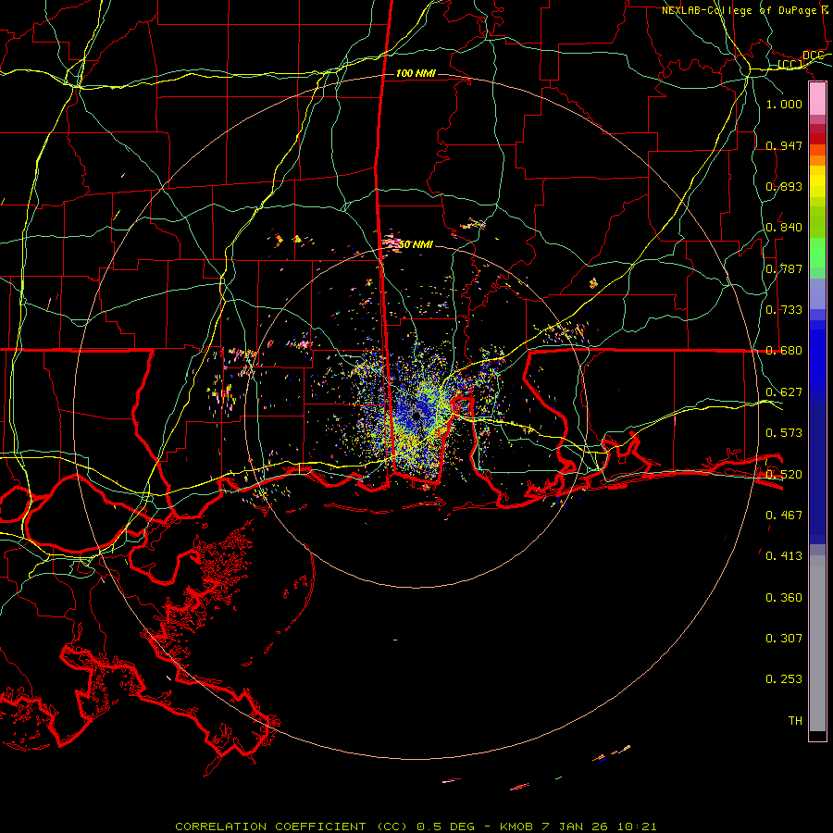Select the 0.253 legend value
This screenshot has height=833, width=833.
coord(784,679)
